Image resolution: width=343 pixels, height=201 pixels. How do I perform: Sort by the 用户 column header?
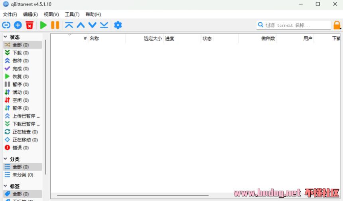(295, 39)
